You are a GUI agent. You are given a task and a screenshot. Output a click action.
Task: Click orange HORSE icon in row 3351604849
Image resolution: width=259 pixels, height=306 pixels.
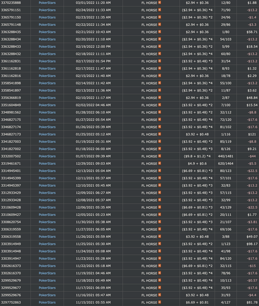point(160,105)
